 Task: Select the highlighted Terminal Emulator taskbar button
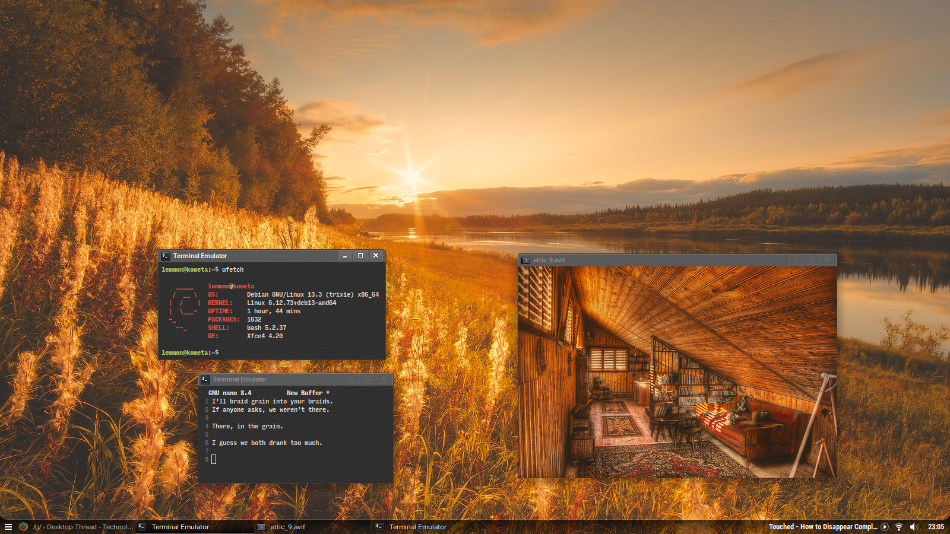[195, 527]
